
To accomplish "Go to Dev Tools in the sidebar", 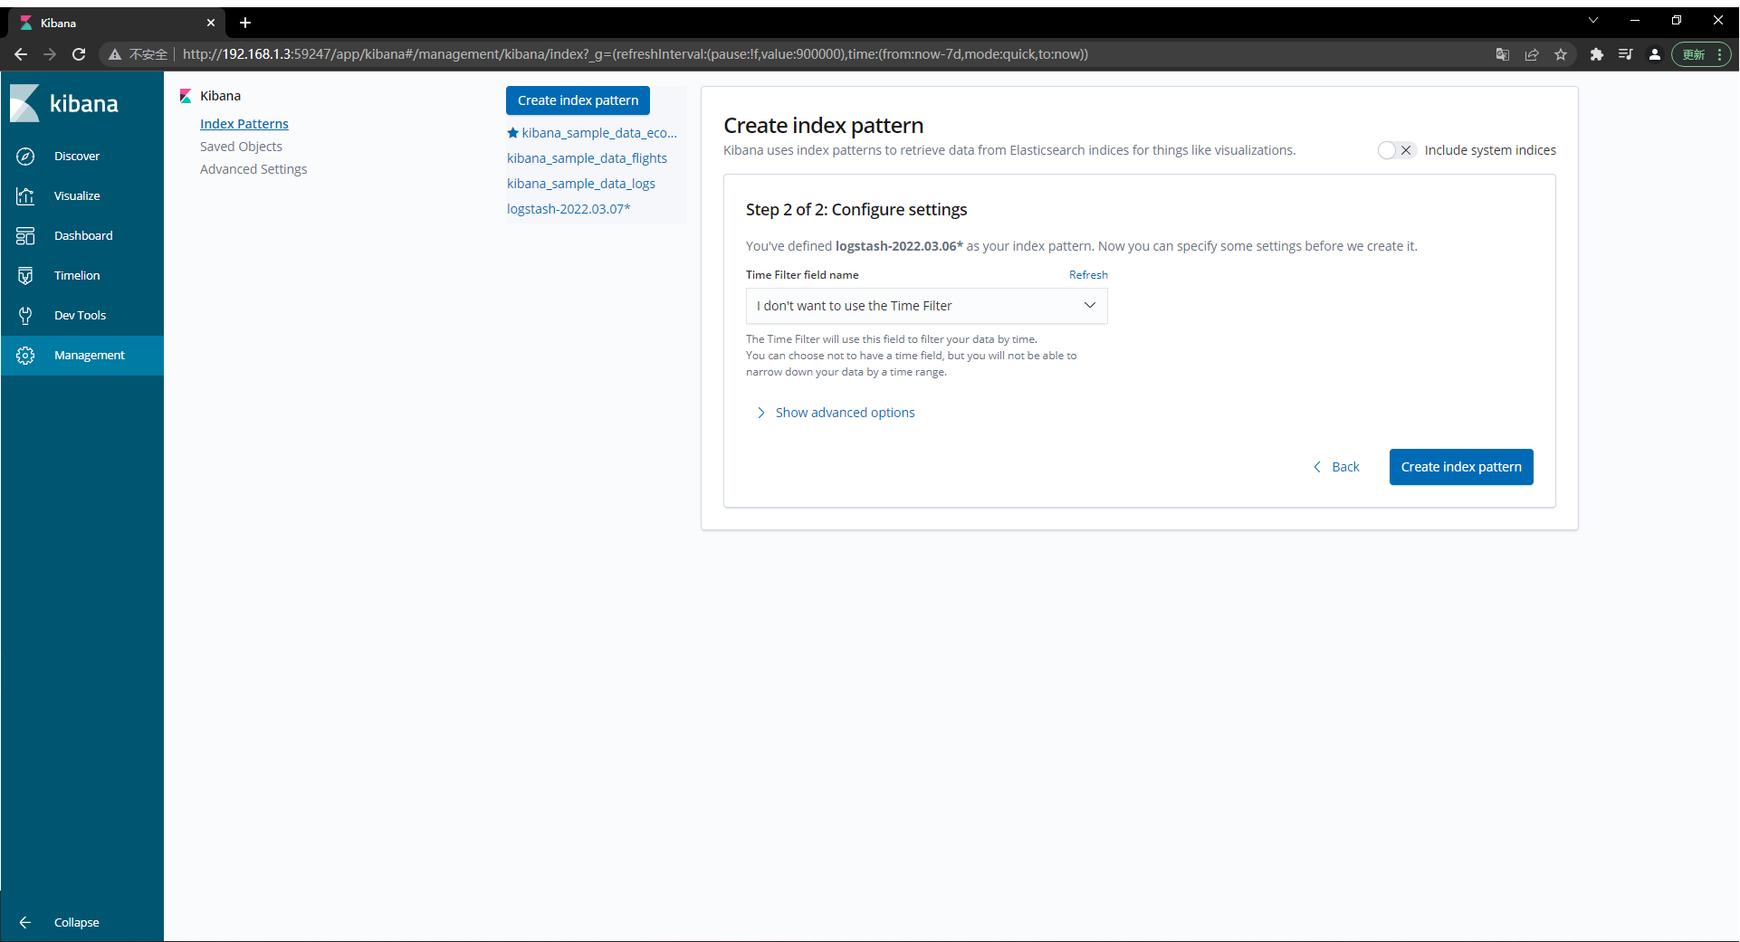I will 80,316.
